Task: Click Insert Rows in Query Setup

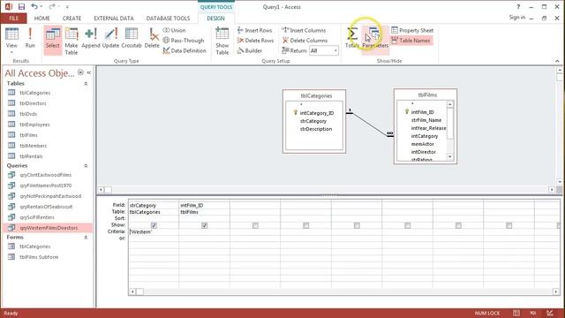Action: 255,30
